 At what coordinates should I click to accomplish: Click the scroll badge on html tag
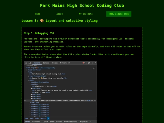tap(52, 68)
